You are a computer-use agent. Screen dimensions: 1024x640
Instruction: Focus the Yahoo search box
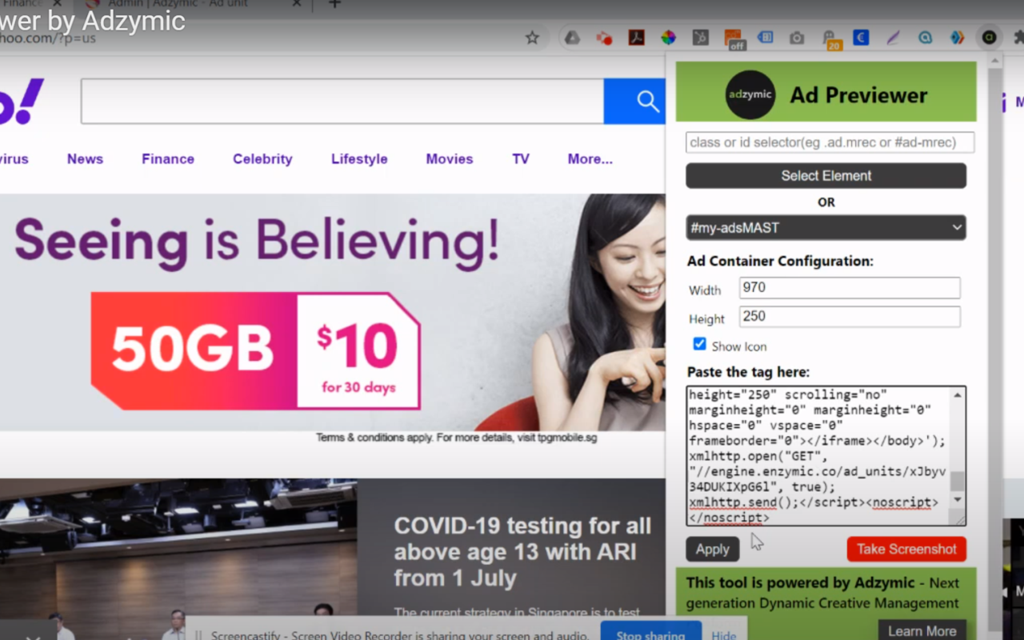tap(342, 102)
